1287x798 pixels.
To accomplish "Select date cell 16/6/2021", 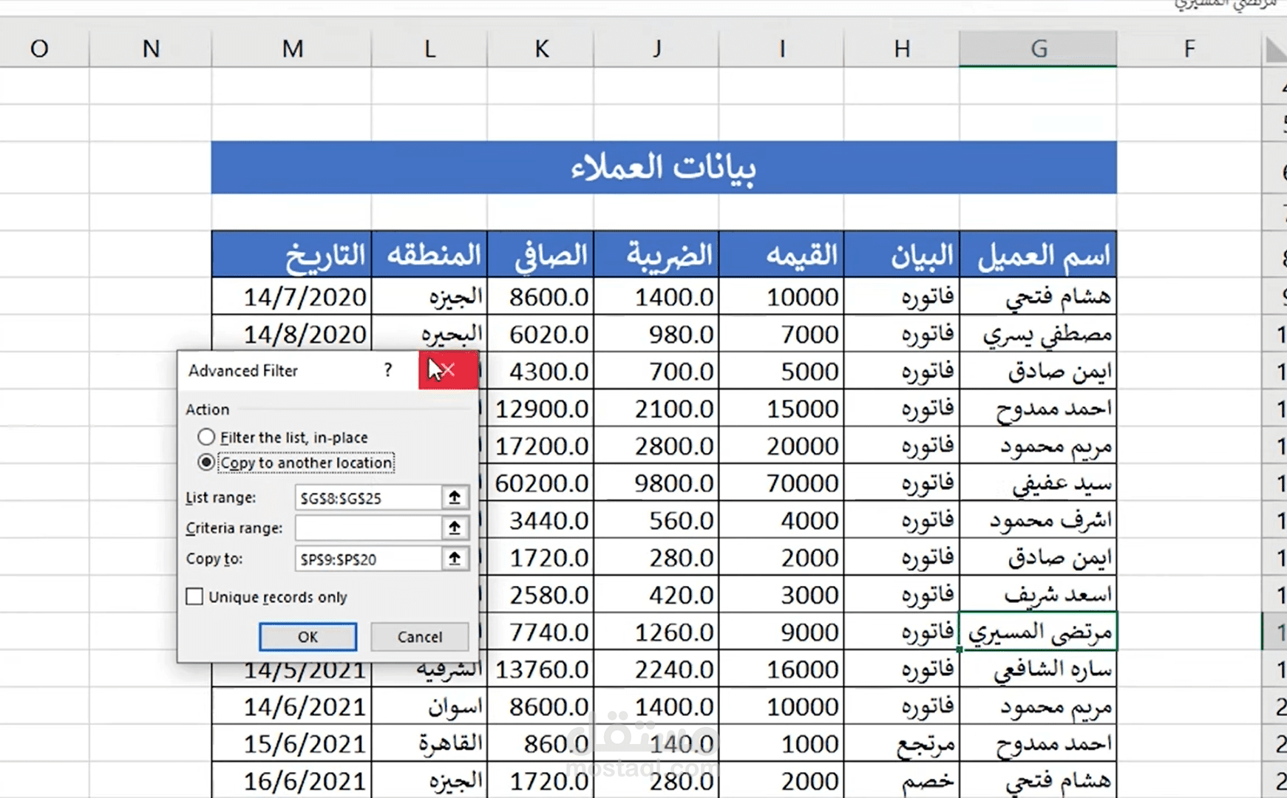I will pos(292,781).
